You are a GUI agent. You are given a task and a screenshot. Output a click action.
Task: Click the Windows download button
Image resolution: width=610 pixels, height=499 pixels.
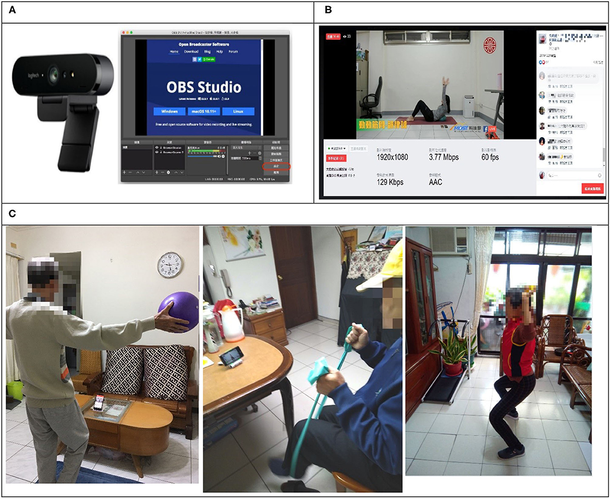click(x=169, y=111)
